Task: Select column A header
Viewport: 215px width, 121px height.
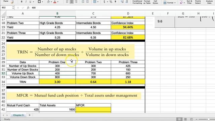Action: (23, 13)
